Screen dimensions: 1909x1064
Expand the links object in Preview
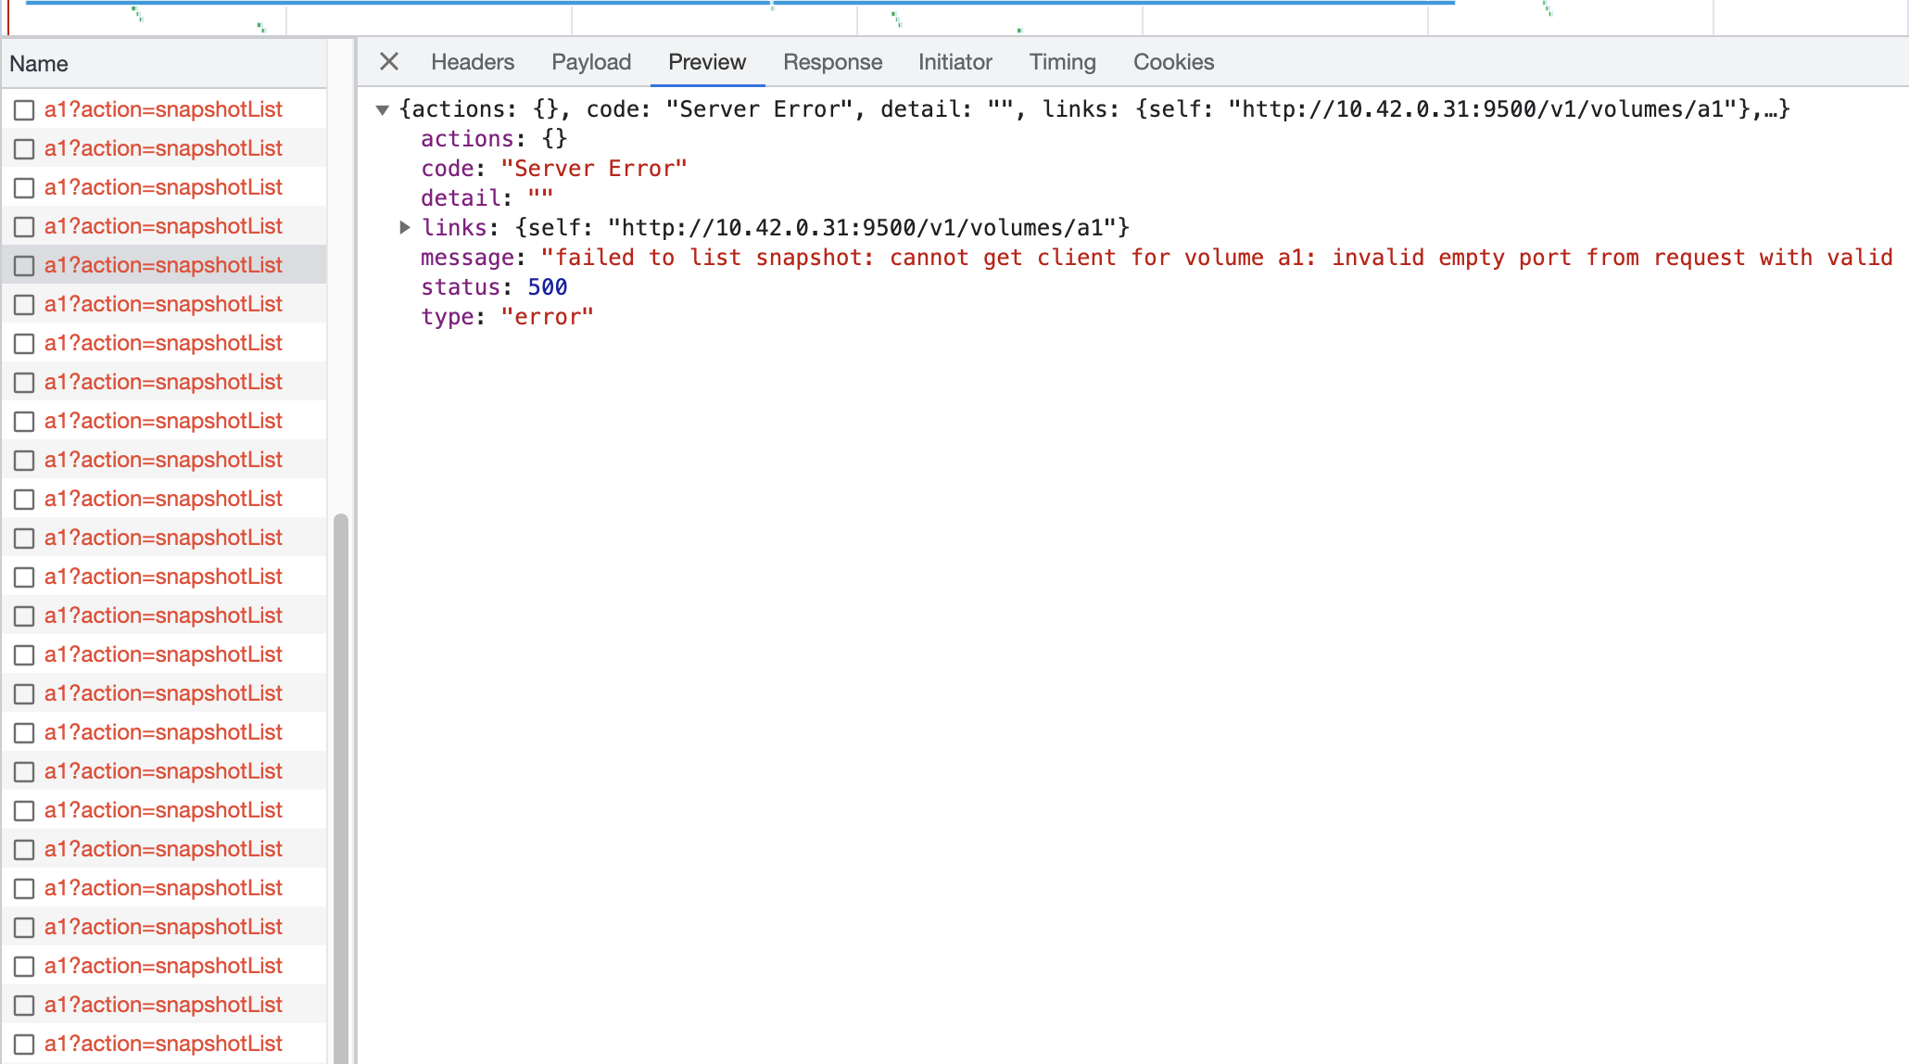(405, 227)
